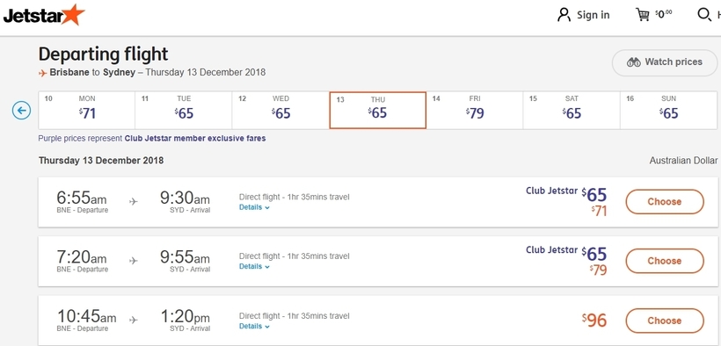Expand Details for the 7:20am flight
Screen dimensions: 721x346
pyautogui.click(x=254, y=266)
